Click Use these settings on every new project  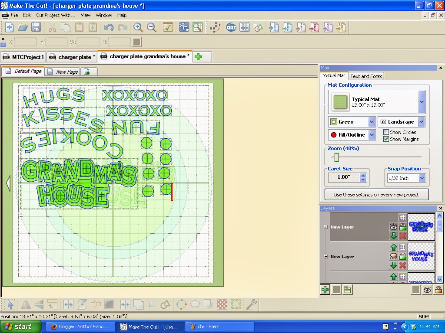[376, 195]
